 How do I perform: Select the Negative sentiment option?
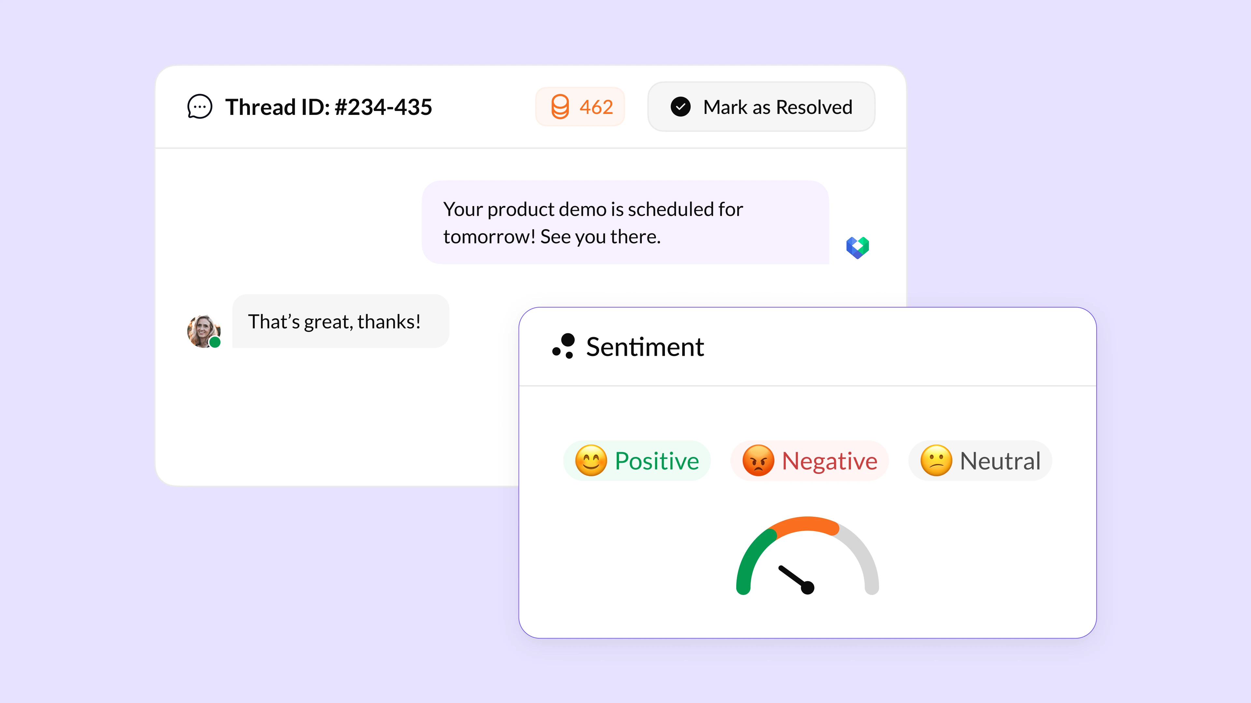click(x=809, y=461)
